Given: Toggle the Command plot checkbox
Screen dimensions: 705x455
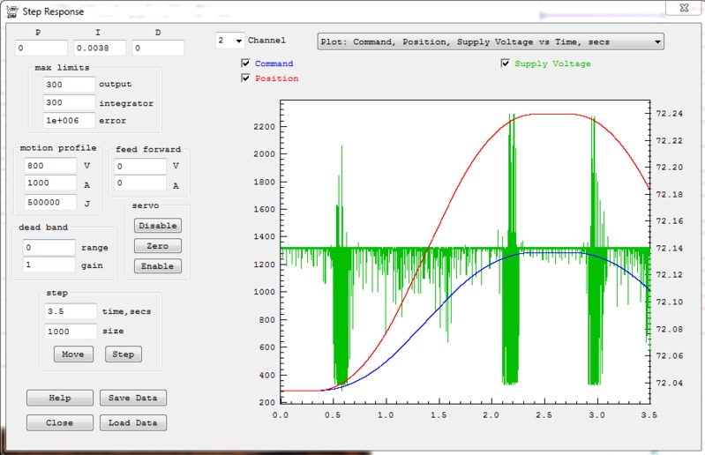Looking at the screenshot, I should [x=246, y=63].
